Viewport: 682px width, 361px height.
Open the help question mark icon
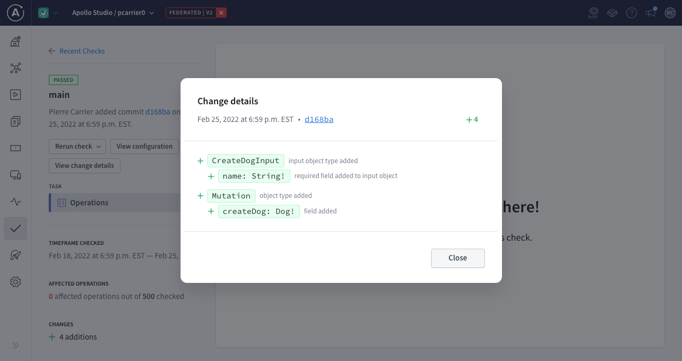point(631,12)
